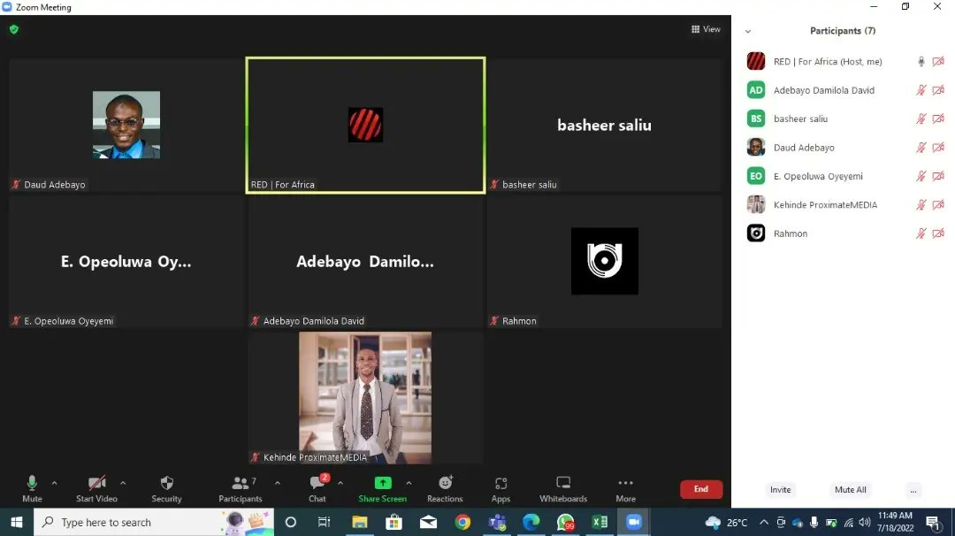Click the BS avatar of basheer saliu
Screen dimensions: 955x536
click(x=756, y=119)
